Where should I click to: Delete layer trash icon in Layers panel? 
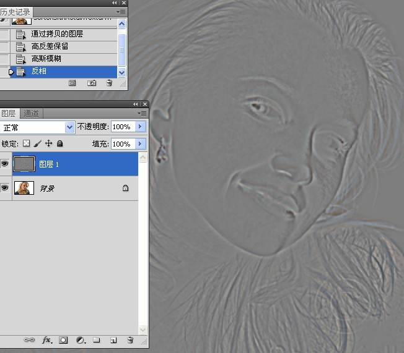tap(130, 340)
